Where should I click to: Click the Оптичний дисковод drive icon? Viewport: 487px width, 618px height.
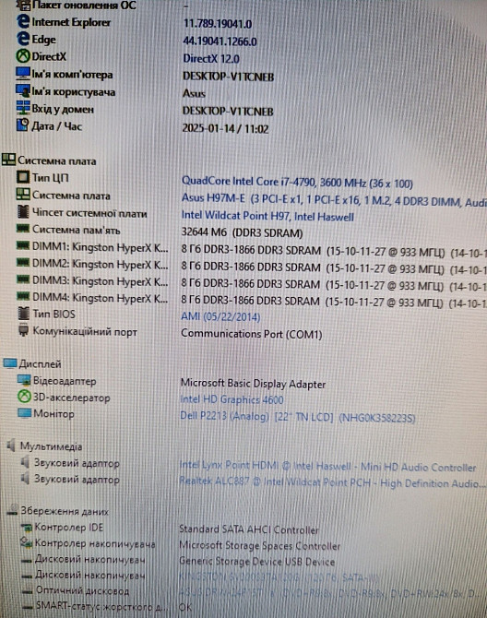[27, 590]
